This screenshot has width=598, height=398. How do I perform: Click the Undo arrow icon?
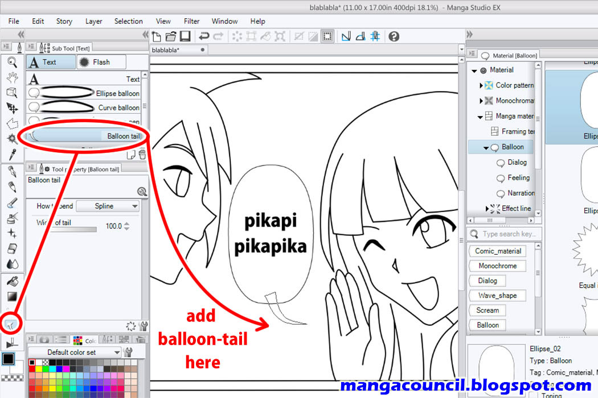pyautogui.click(x=204, y=36)
